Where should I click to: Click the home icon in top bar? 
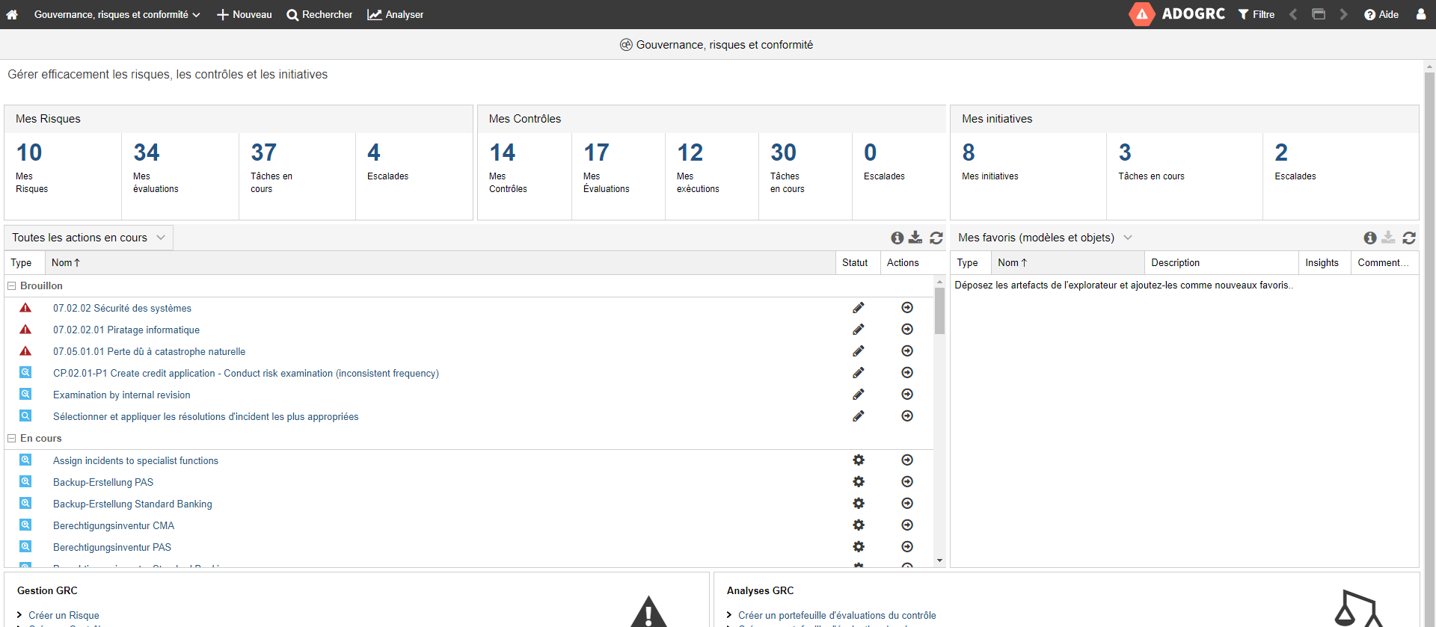tap(12, 14)
